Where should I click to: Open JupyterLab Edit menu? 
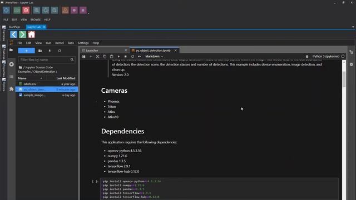pyautogui.click(x=28, y=43)
